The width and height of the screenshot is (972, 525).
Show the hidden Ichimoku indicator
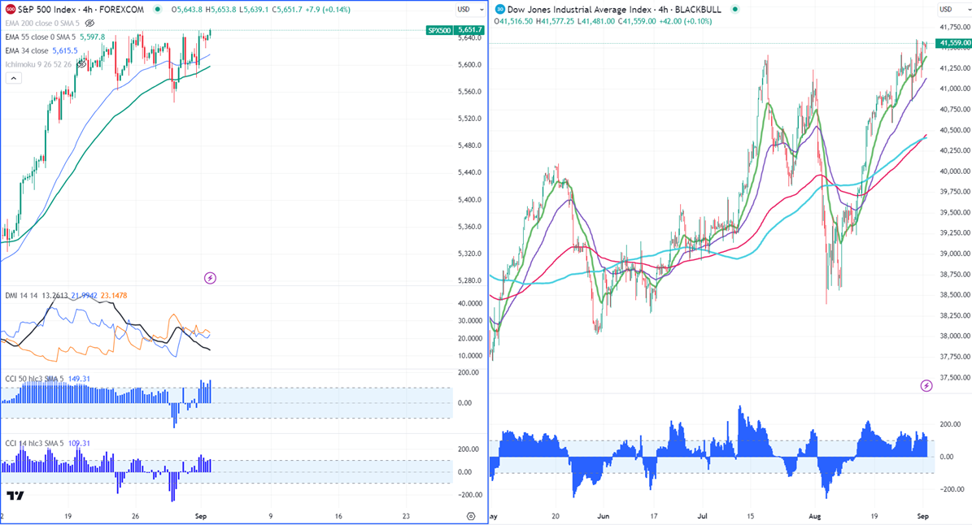pos(81,64)
